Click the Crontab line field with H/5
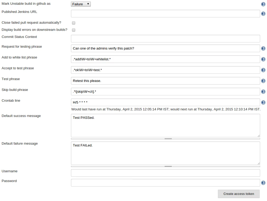This screenshot has height=201, width=267. 165,102
